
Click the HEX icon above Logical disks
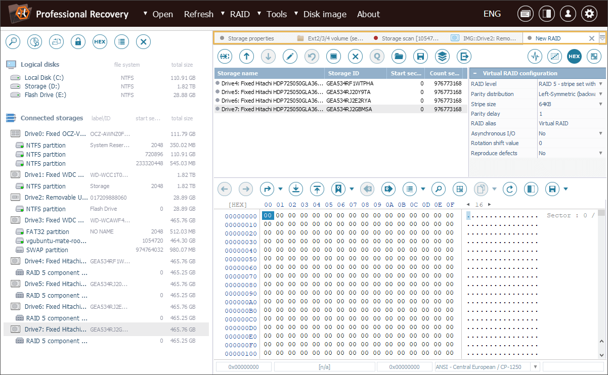coord(100,42)
